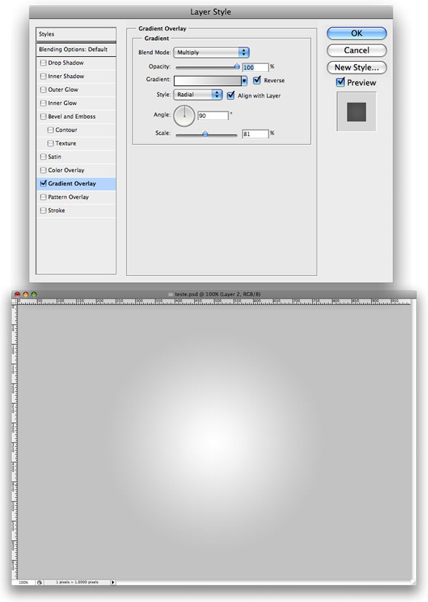Click the OK button
428x602 pixels.
click(357, 33)
